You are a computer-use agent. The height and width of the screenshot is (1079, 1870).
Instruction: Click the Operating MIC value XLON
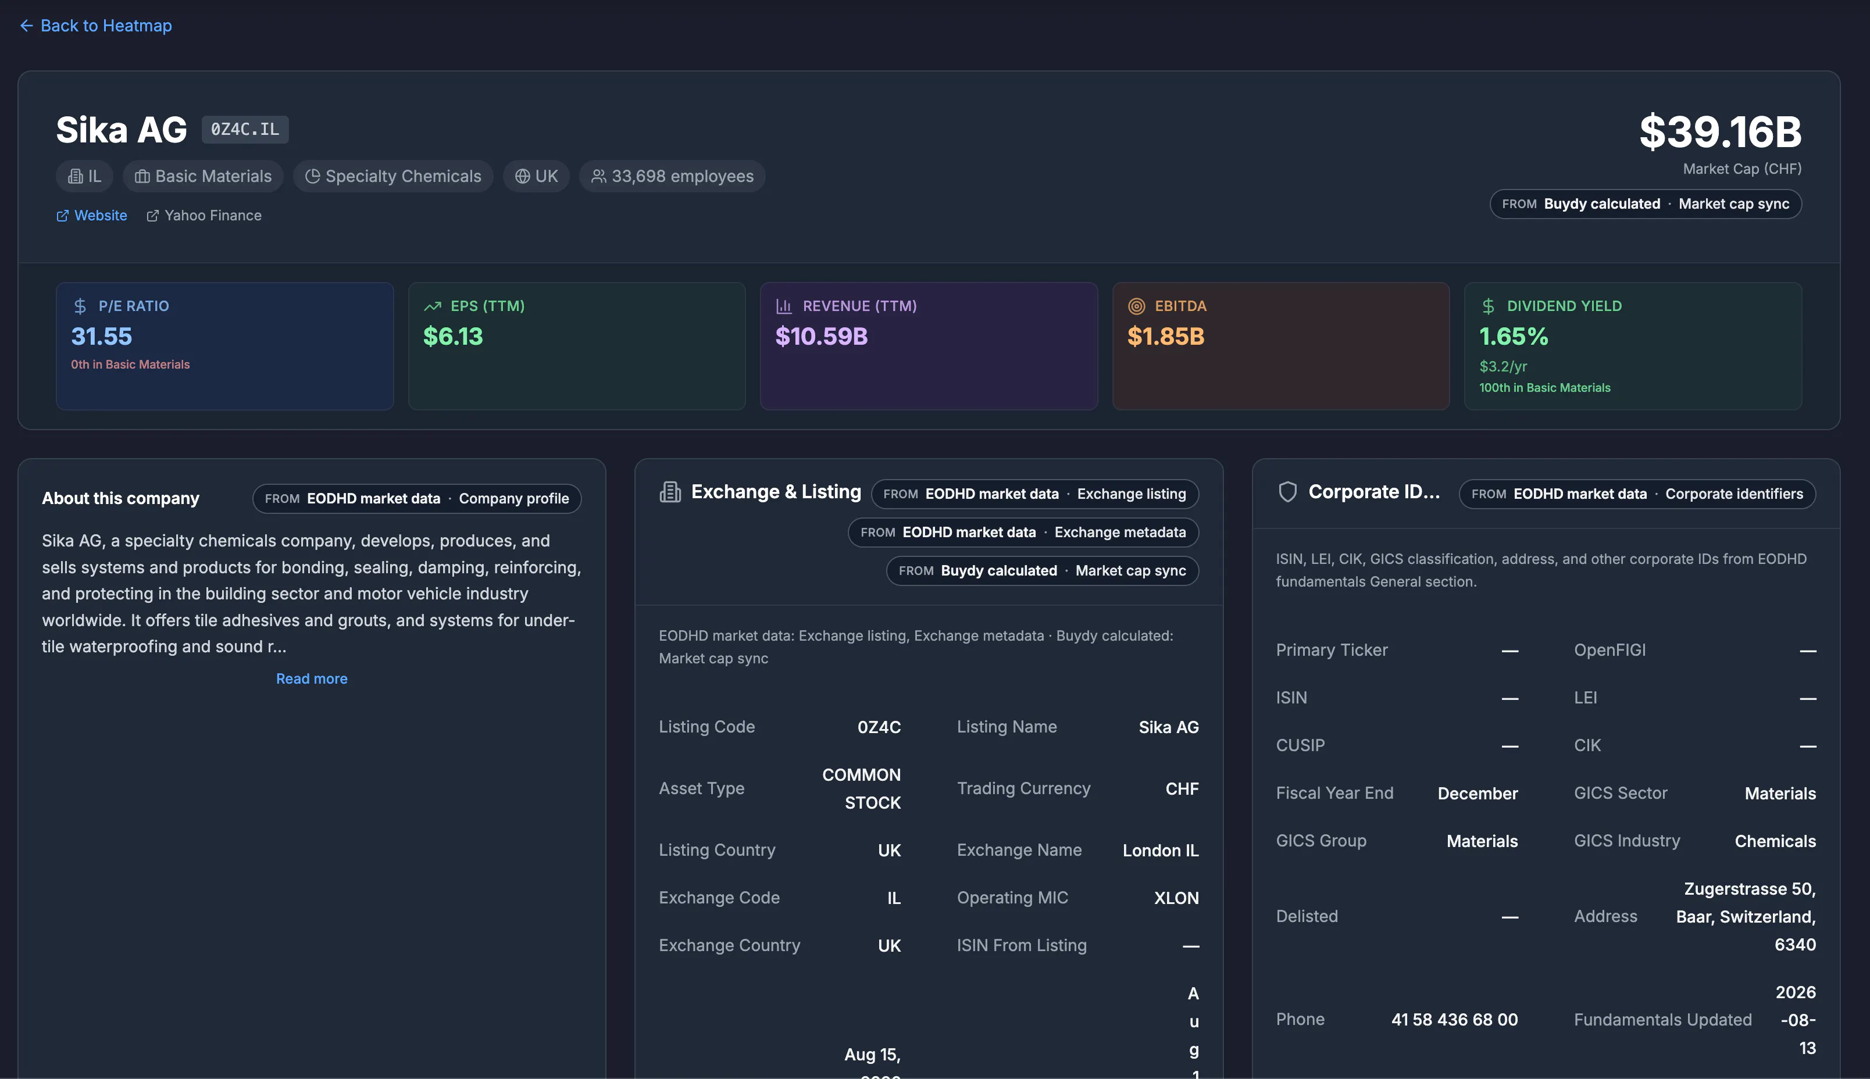click(x=1176, y=898)
